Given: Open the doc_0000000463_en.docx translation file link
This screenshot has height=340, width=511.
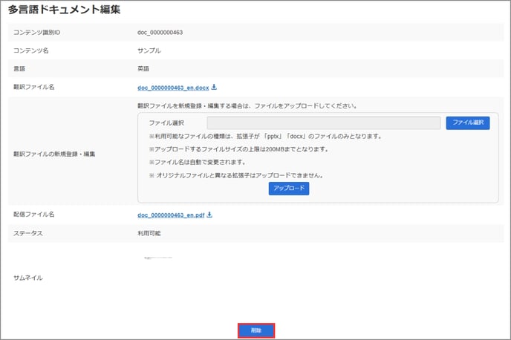Looking at the screenshot, I should point(174,88).
